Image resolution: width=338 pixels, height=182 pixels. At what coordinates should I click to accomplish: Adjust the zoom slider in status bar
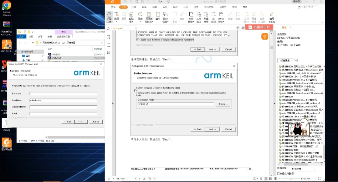[290, 179]
